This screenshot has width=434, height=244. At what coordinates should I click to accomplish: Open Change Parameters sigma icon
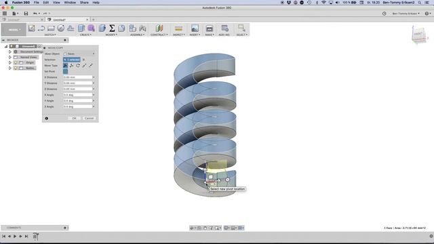click(112, 28)
